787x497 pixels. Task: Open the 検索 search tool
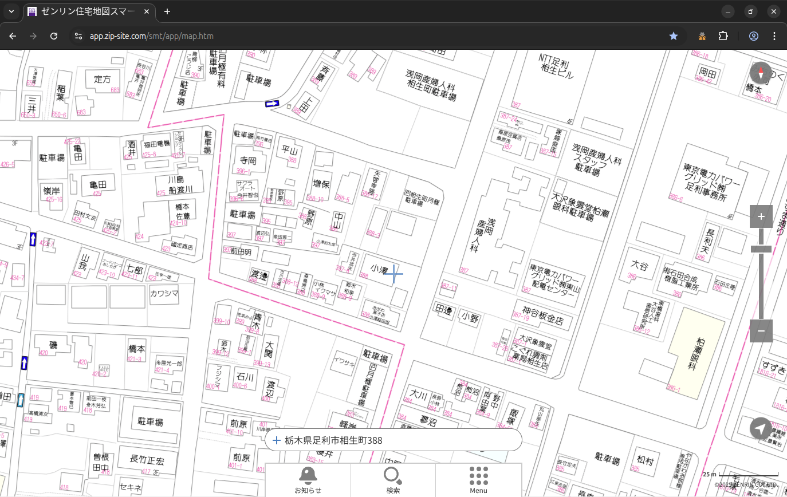click(393, 480)
